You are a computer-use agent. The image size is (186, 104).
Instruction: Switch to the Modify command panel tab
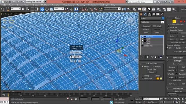tap(145, 14)
